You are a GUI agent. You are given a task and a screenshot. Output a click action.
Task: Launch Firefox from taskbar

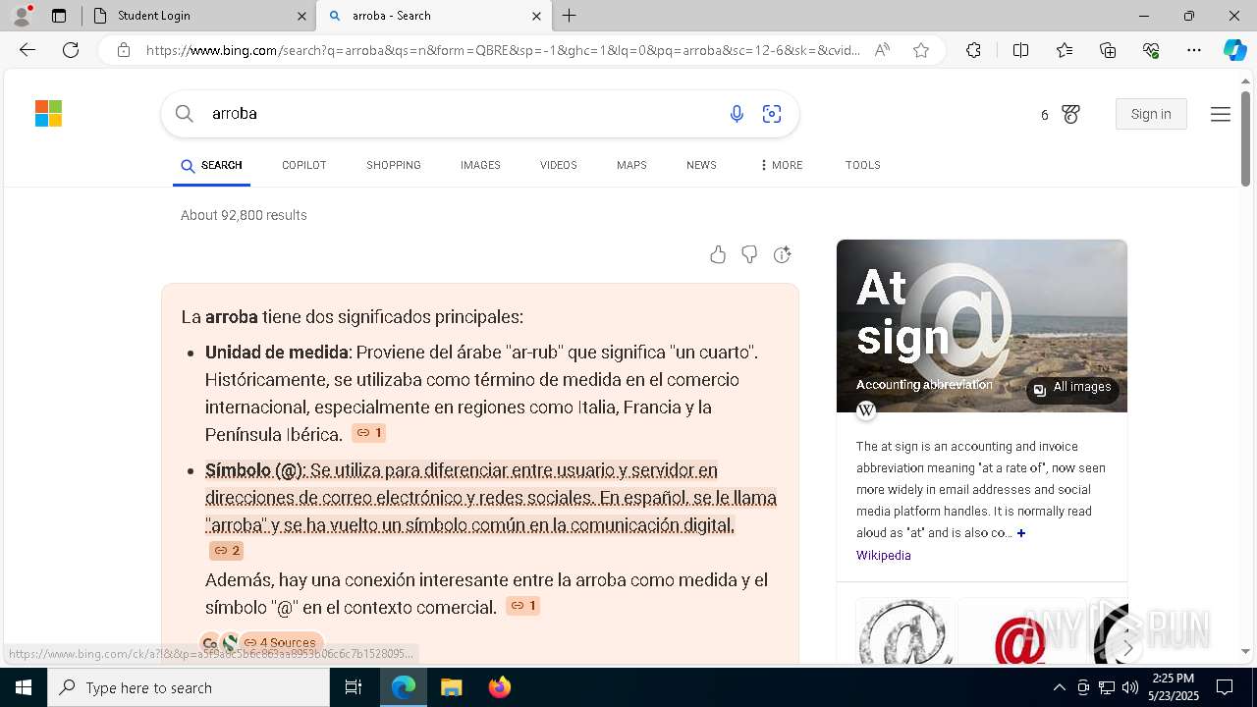click(x=500, y=687)
